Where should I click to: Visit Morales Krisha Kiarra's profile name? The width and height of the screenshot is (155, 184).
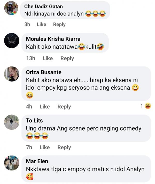pyautogui.click(x=53, y=39)
